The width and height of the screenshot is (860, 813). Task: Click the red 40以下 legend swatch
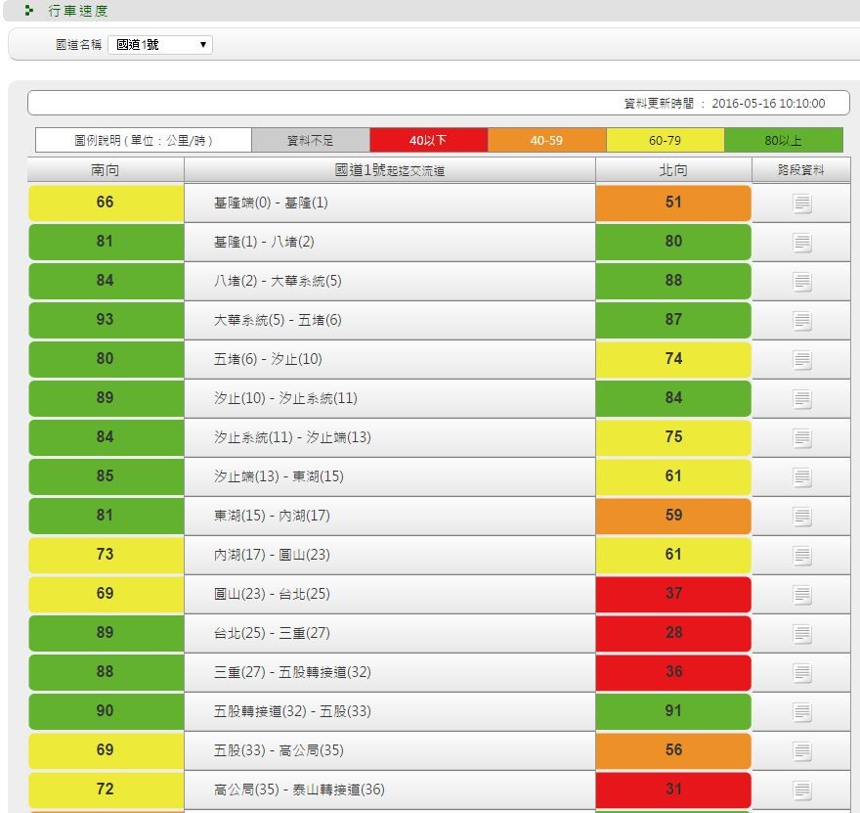tap(428, 140)
